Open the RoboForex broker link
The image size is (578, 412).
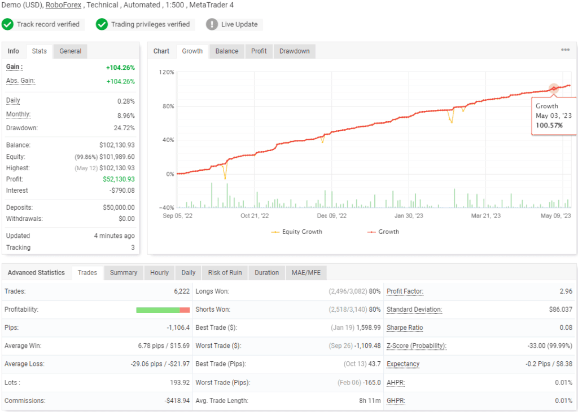point(63,5)
